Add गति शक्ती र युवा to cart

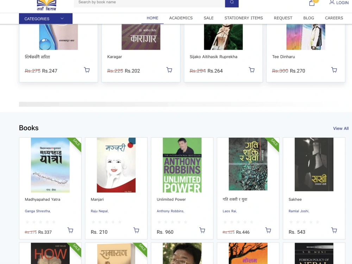coord(268,230)
